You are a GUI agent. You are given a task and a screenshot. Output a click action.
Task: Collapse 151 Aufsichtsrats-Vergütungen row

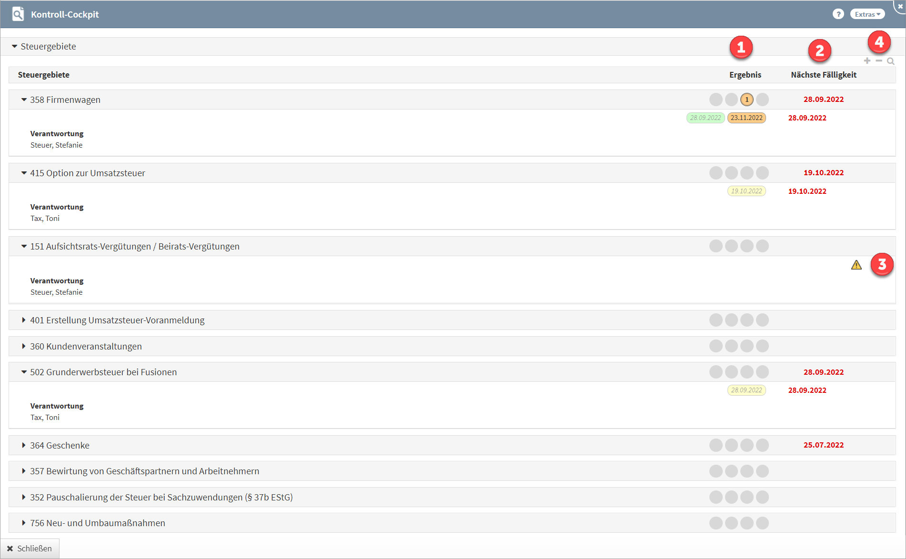(24, 246)
